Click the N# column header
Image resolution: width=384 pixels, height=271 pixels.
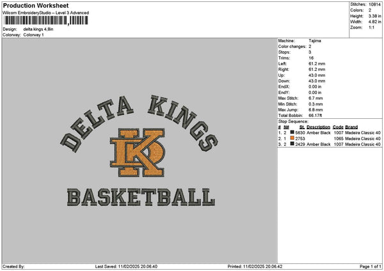[286, 127]
